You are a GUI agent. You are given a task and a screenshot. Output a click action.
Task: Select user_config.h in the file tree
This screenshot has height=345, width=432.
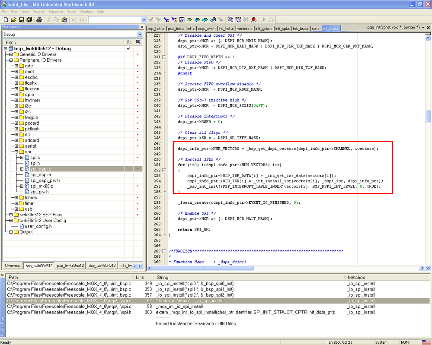38,226
